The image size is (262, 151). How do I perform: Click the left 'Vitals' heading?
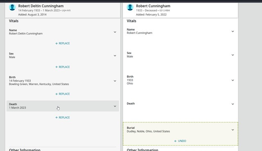click(14, 21)
